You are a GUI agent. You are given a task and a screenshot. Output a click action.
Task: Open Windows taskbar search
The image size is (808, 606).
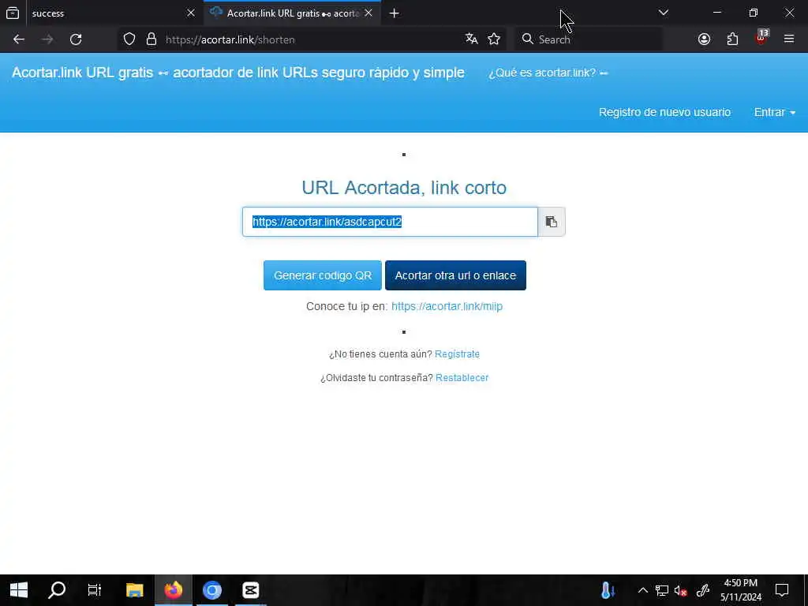(57, 590)
